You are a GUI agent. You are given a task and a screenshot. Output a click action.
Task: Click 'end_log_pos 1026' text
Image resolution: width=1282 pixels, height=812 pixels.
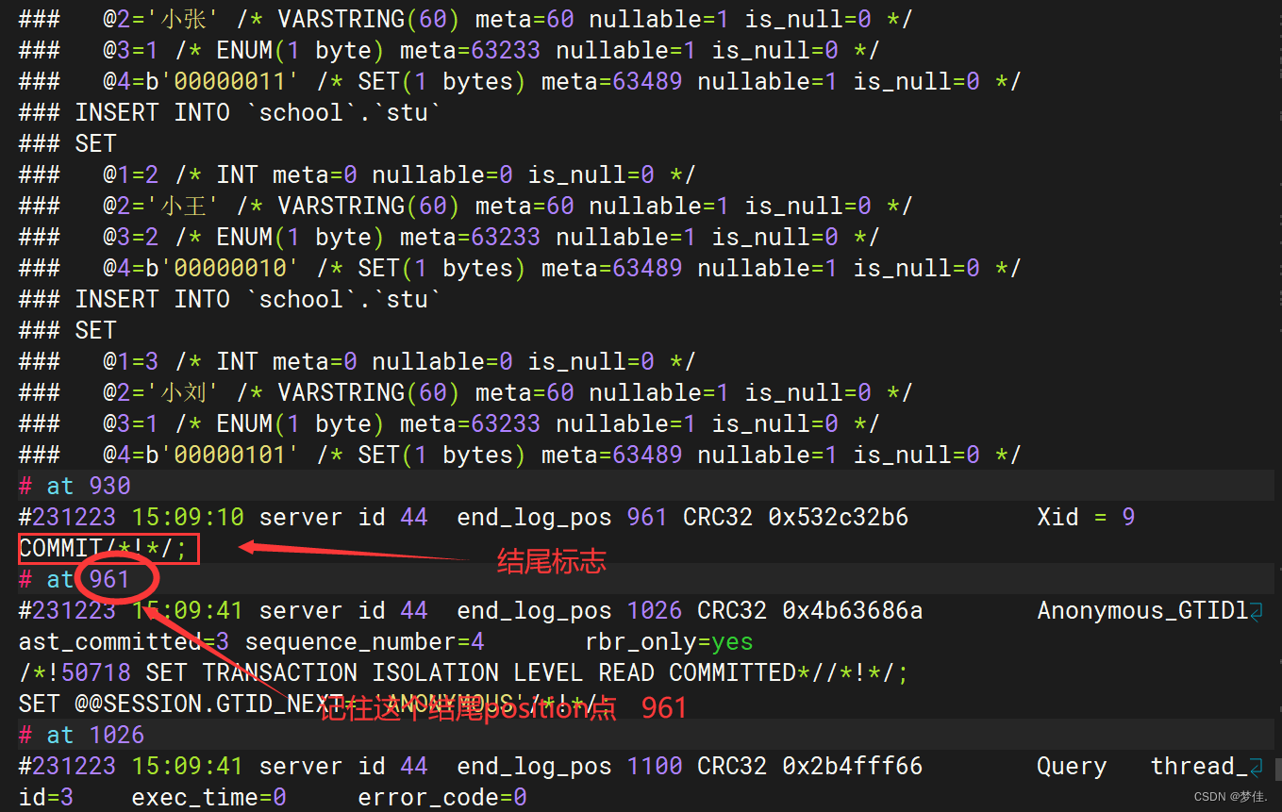tap(569, 611)
